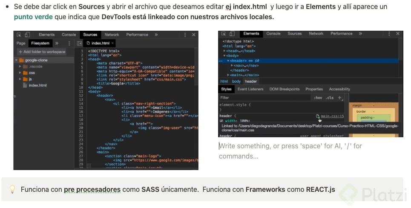Click chevrons next to Filesystem tab
This screenshot has width=411, height=208.
pos(57,43)
